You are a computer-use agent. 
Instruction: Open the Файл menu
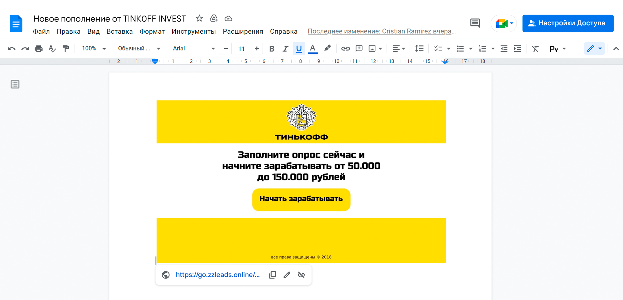coord(41,31)
